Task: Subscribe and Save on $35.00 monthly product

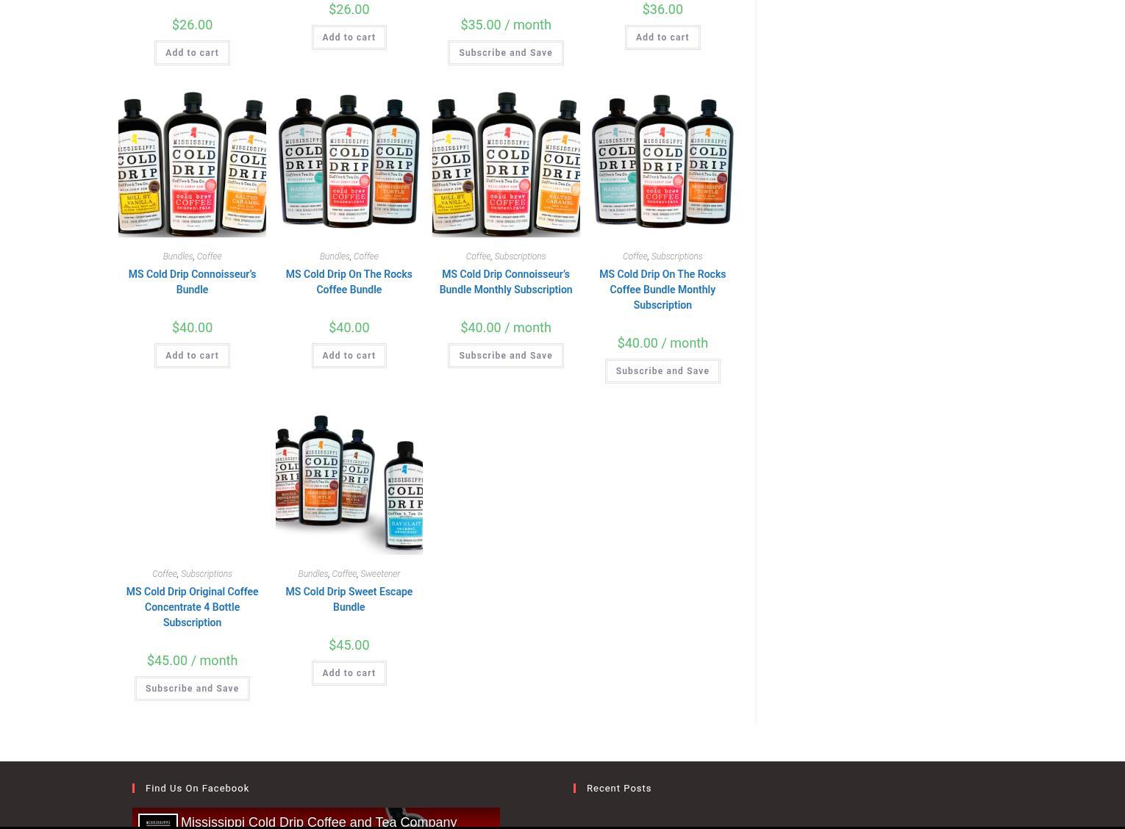Action: click(x=506, y=53)
